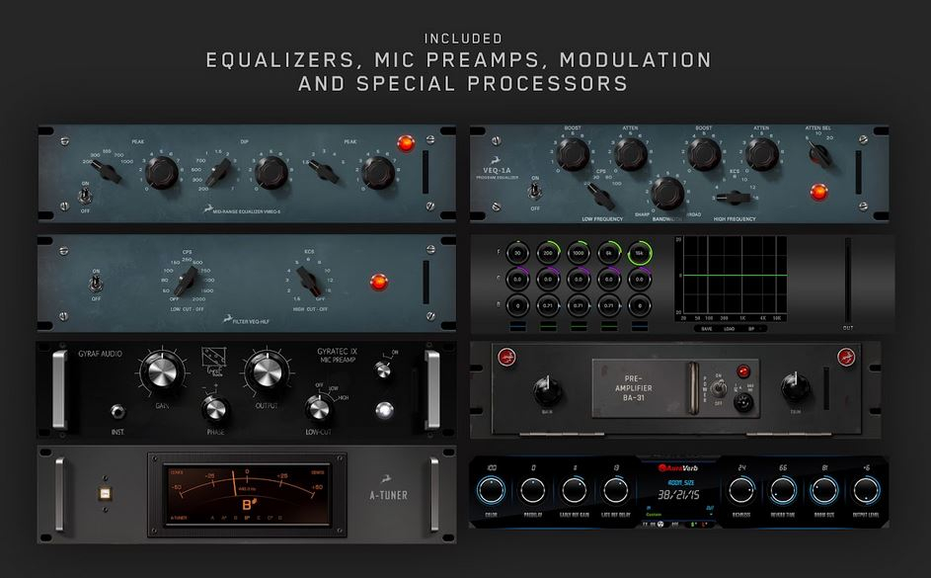
Task: Click the Q knob under the 200 Hz band
Action: [548, 305]
